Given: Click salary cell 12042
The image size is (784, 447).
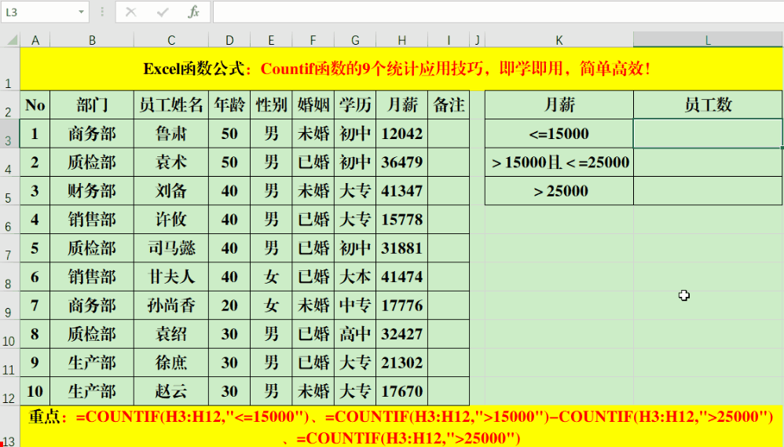Looking at the screenshot, I should pos(402,134).
